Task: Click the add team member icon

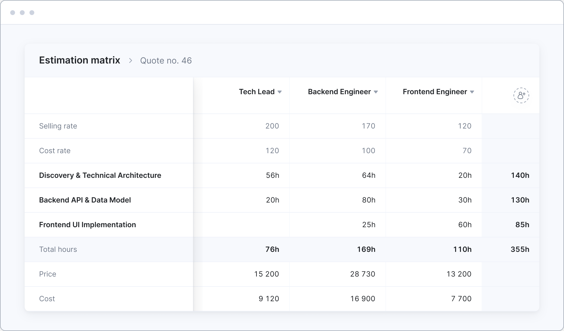Action: tap(521, 95)
